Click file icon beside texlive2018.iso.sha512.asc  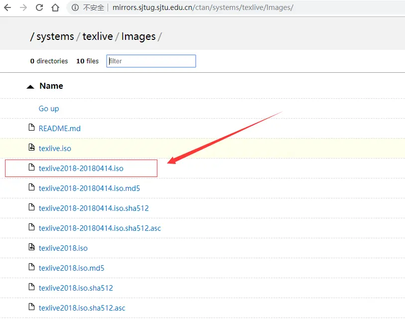[x=31, y=307]
